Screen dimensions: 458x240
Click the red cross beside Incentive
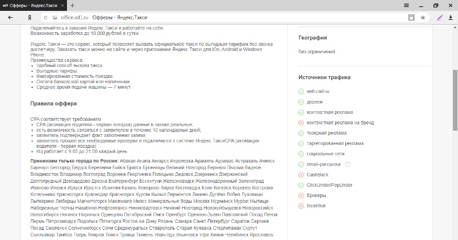(301, 206)
